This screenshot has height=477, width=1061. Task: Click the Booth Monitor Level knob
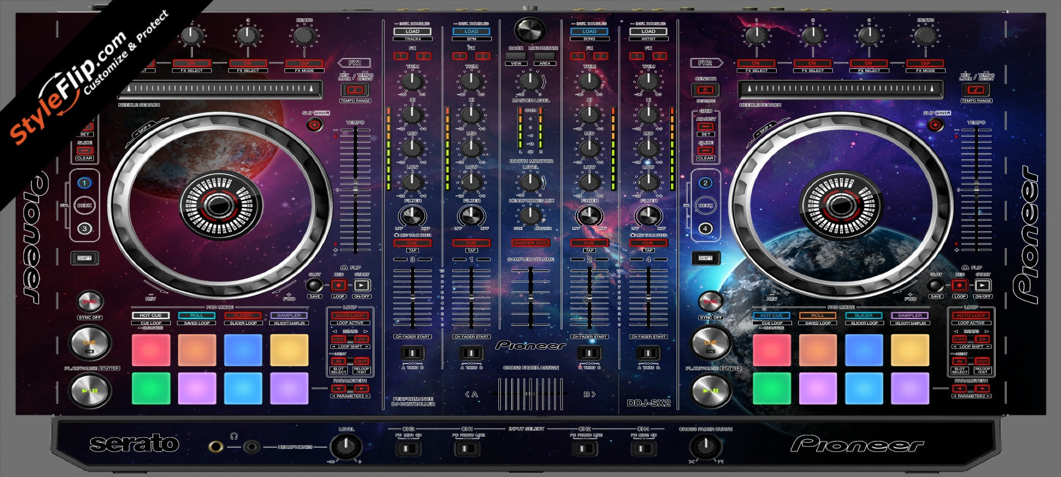530,181
